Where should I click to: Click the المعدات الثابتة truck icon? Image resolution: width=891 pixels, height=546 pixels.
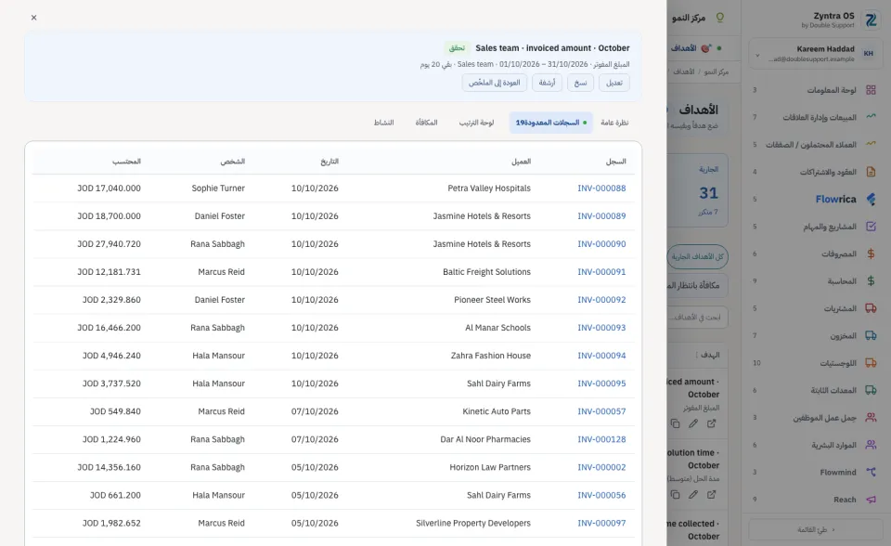click(871, 390)
